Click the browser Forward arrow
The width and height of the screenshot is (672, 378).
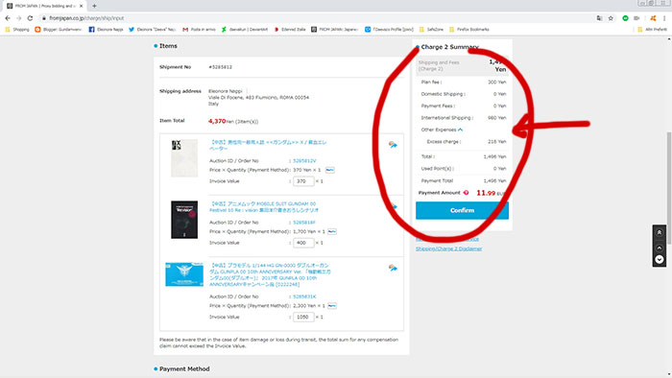point(19,18)
